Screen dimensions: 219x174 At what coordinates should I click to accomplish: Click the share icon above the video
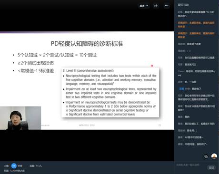(x=156, y=6)
